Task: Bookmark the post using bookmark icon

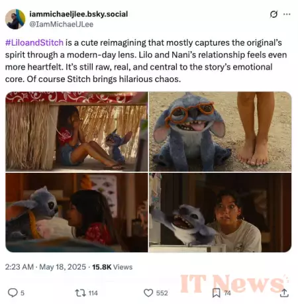Action: click(x=216, y=293)
